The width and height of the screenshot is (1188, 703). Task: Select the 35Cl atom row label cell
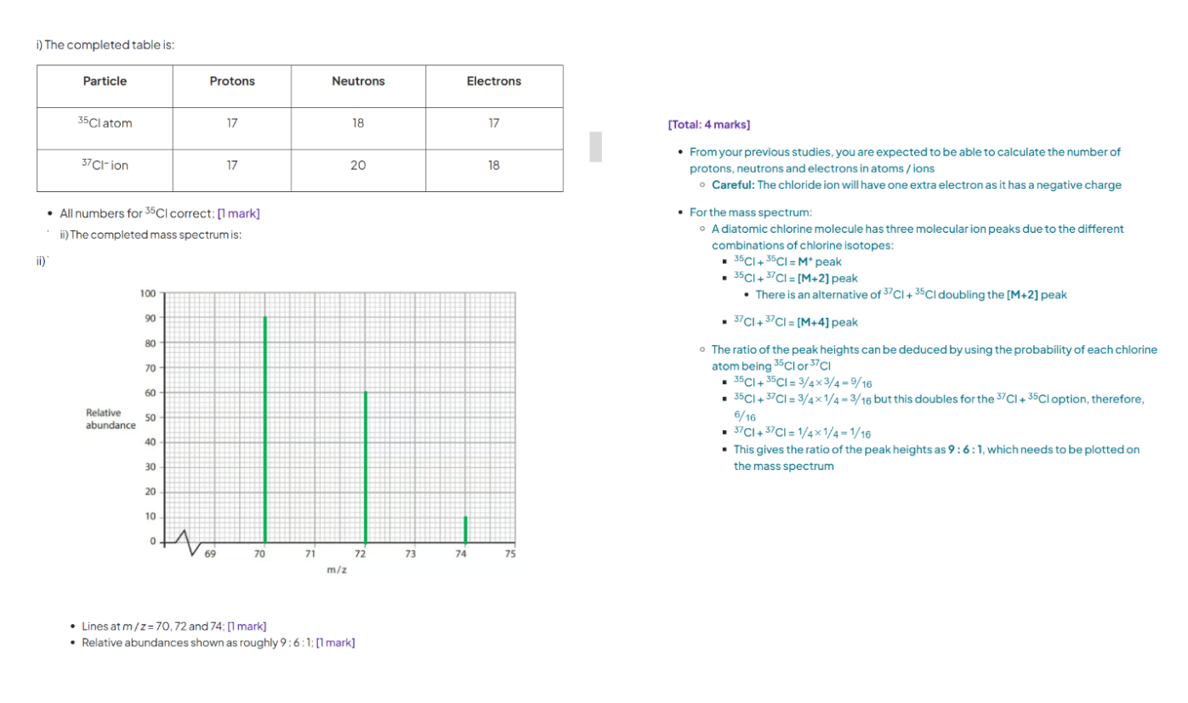(x=105, y=123)
